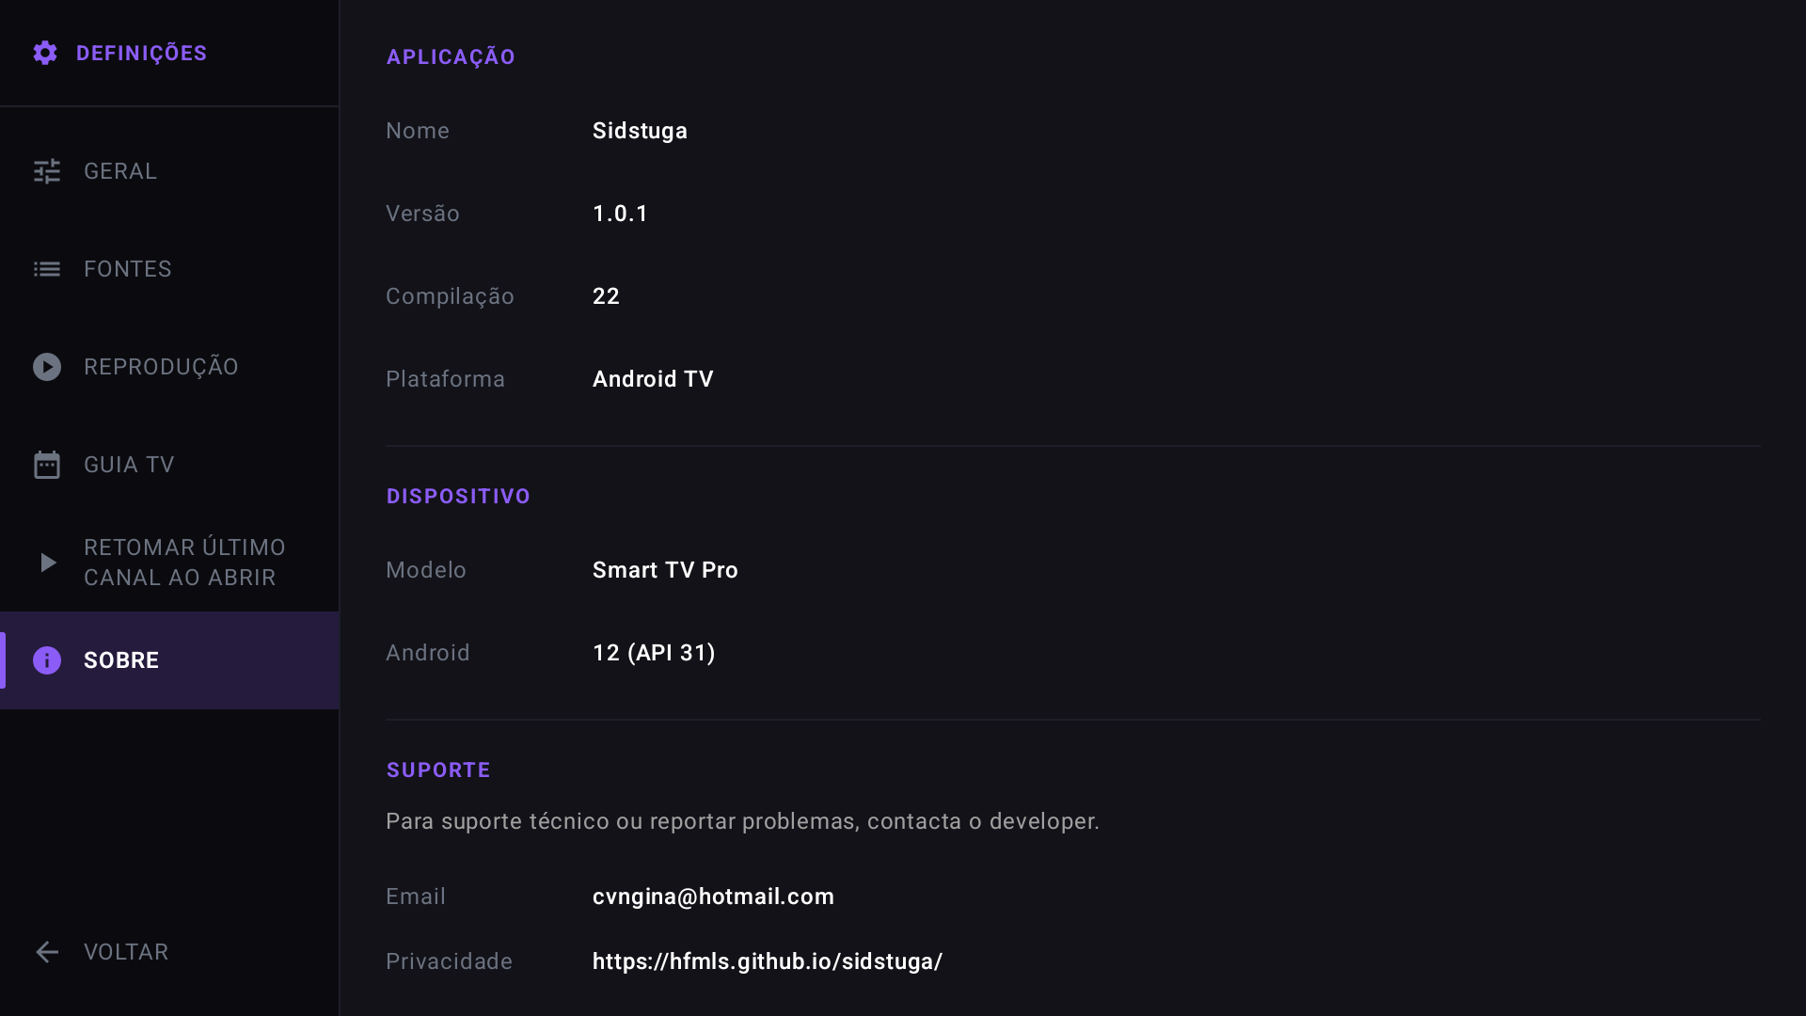The width and height of the screenshot is (1806, 1016).
Task: Click the support email cvngina@hotmail.com
Action: [x=713, y=897]
